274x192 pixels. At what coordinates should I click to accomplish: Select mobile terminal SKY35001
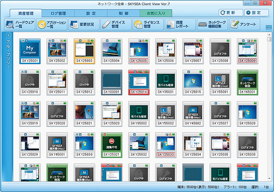click(166, 82)
